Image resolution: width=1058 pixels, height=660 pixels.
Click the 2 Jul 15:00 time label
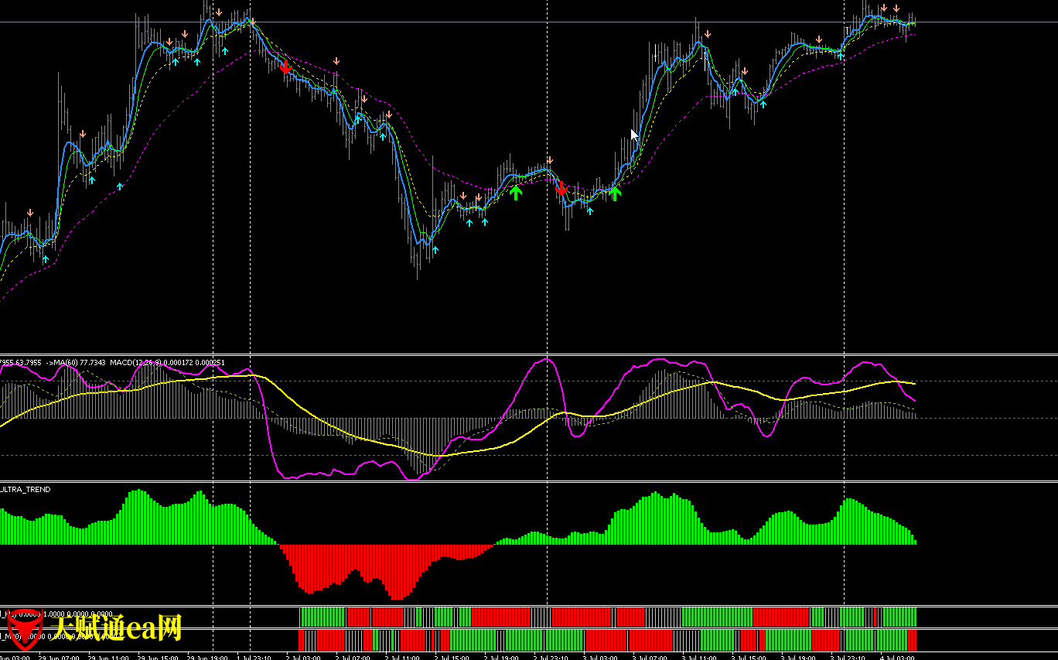[452, 657]
